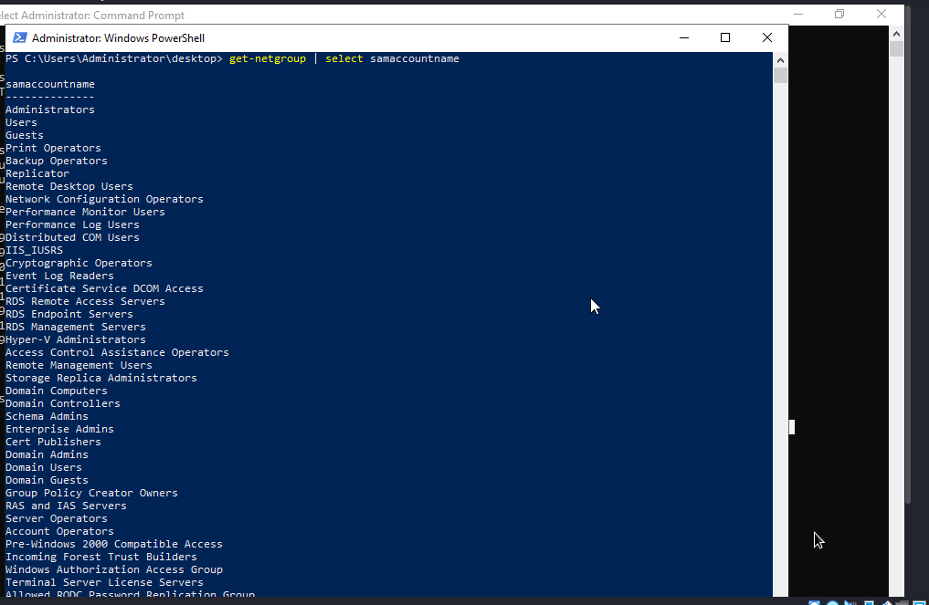
Task: Select the 'IIS_IUSRS' line
Action: tap(35, 250)
